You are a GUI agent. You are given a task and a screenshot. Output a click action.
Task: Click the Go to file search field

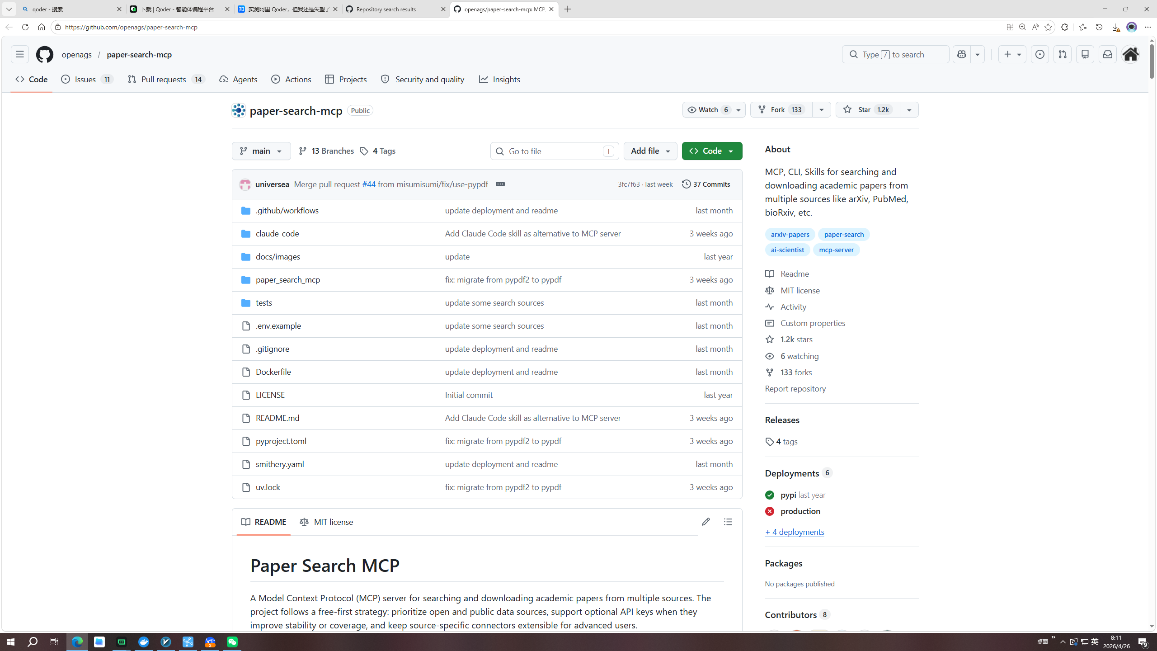[555, 151]
